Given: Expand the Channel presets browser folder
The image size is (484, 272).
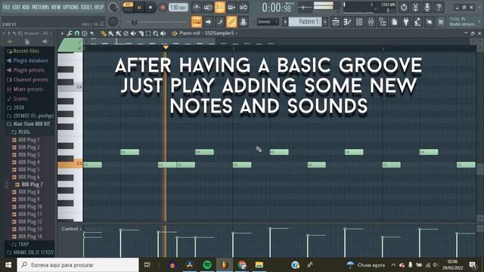Looking at the screenshot, I should pos(29,80).
